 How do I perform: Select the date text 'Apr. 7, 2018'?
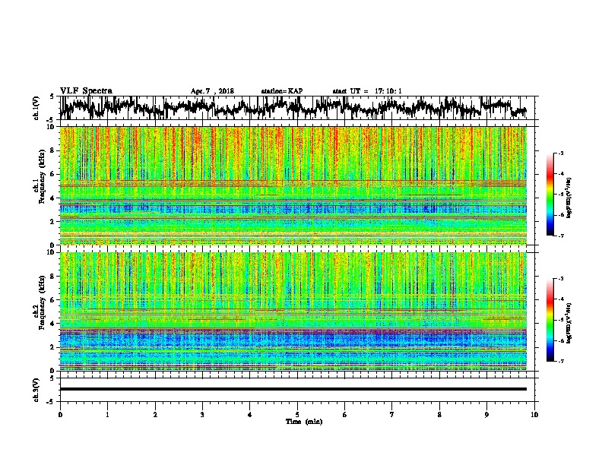(212, 91)
